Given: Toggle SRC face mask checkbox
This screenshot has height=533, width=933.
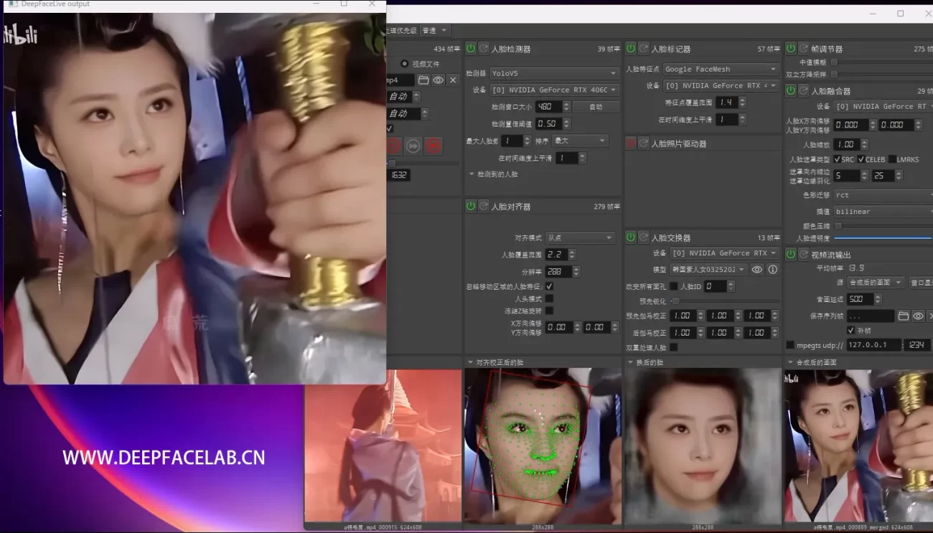Looking at the screenshot, I should coord(838,159).
